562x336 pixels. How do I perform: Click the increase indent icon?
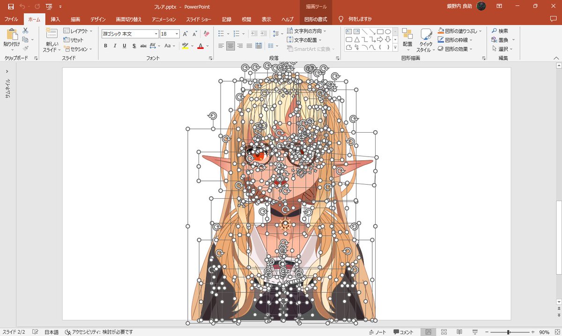click(x=264, y=34)
